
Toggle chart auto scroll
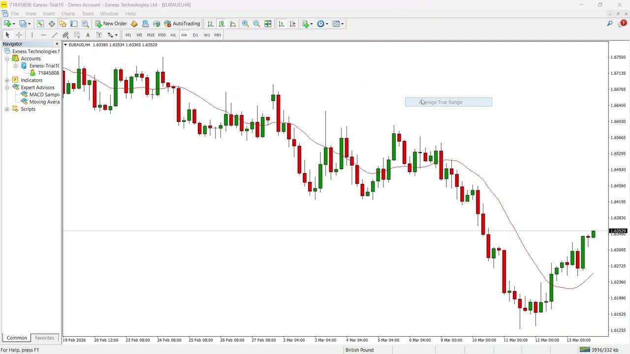(281, 24)
